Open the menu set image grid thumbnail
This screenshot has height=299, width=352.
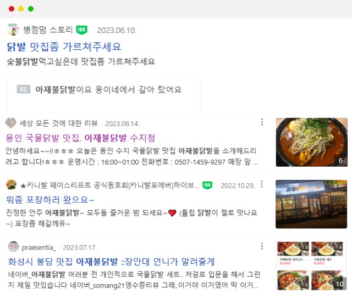click(311, 266)
